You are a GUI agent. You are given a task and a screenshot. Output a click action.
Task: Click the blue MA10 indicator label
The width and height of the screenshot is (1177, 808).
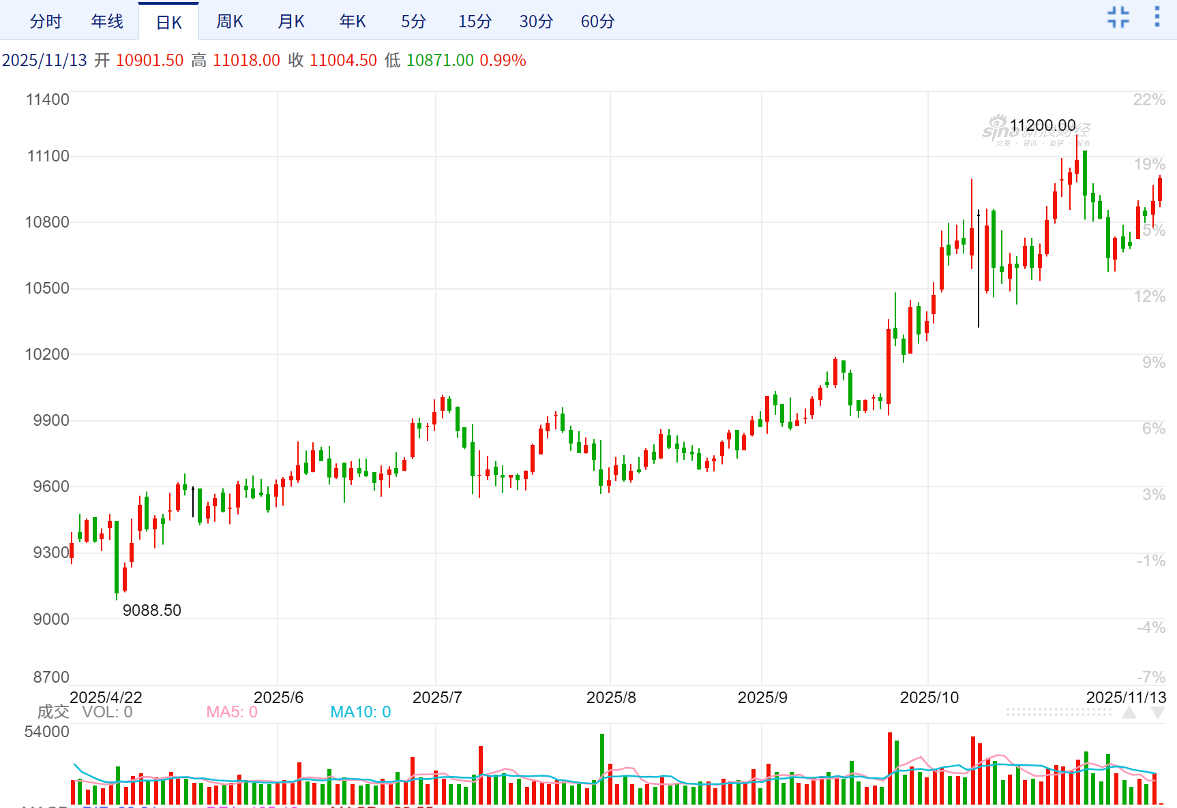click(x=360, y=712)
